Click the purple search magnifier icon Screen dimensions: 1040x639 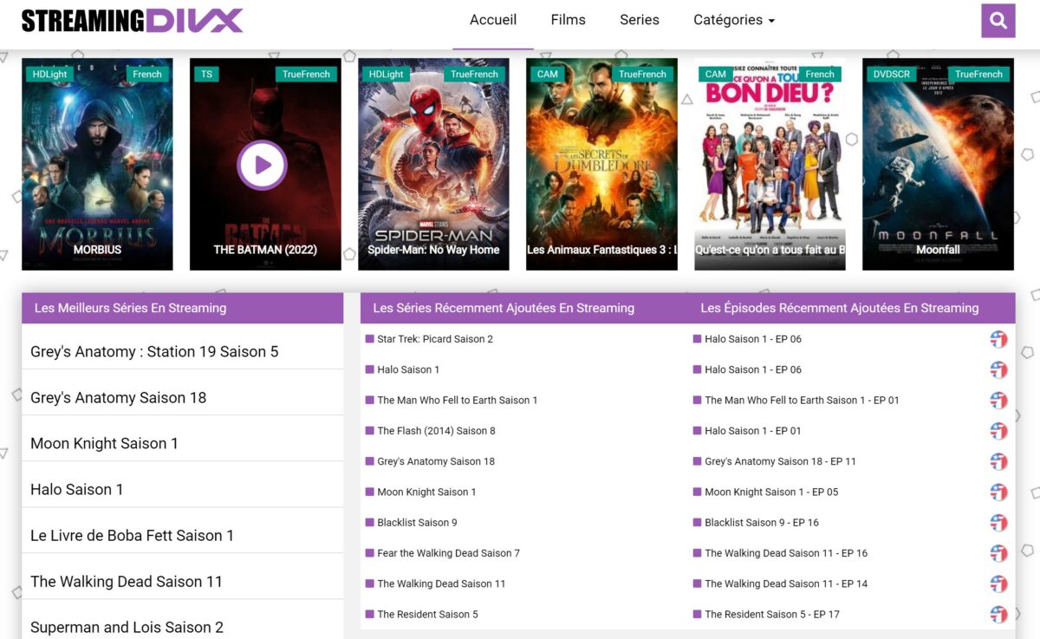click(998, 21)
